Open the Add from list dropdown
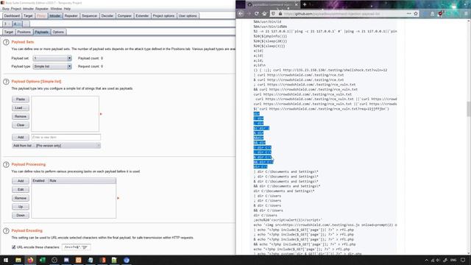Image resolution: width=471 pixels, height=265 pixels. tap(56, 146)
